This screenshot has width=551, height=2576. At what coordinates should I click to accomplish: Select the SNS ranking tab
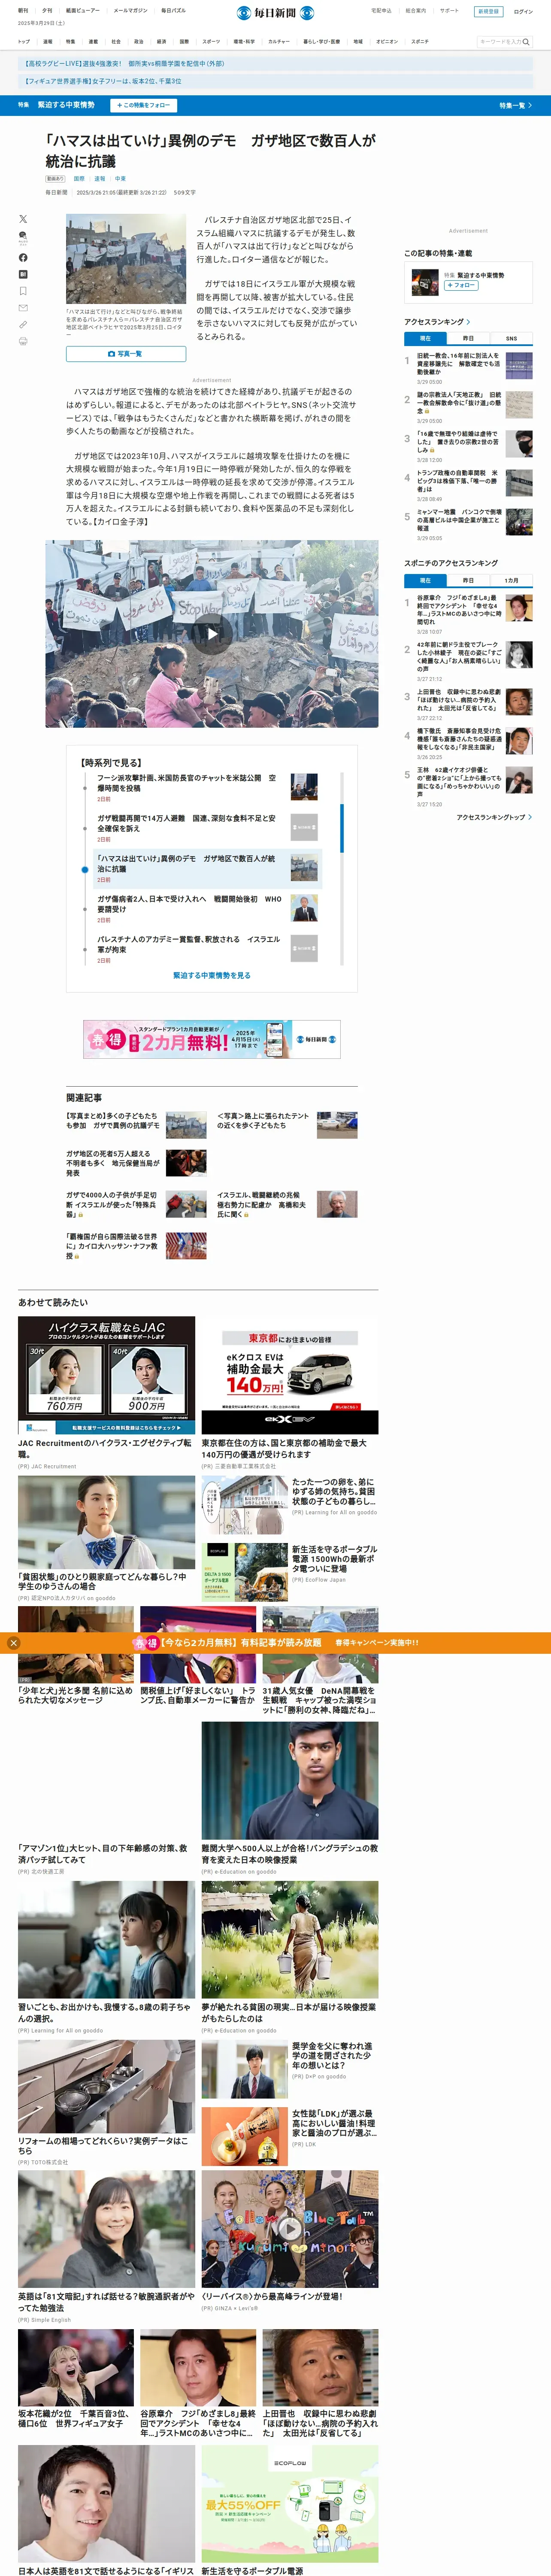tap(511, 338)
